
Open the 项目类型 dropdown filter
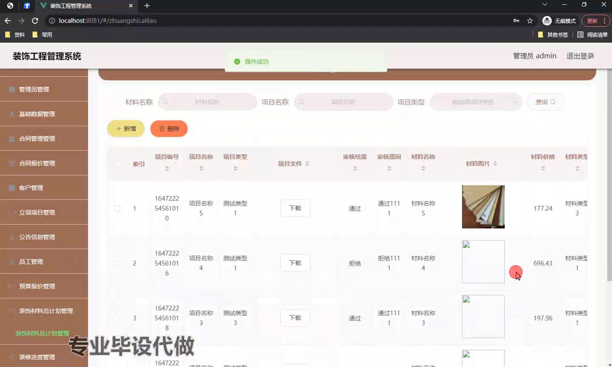(476, 102)
